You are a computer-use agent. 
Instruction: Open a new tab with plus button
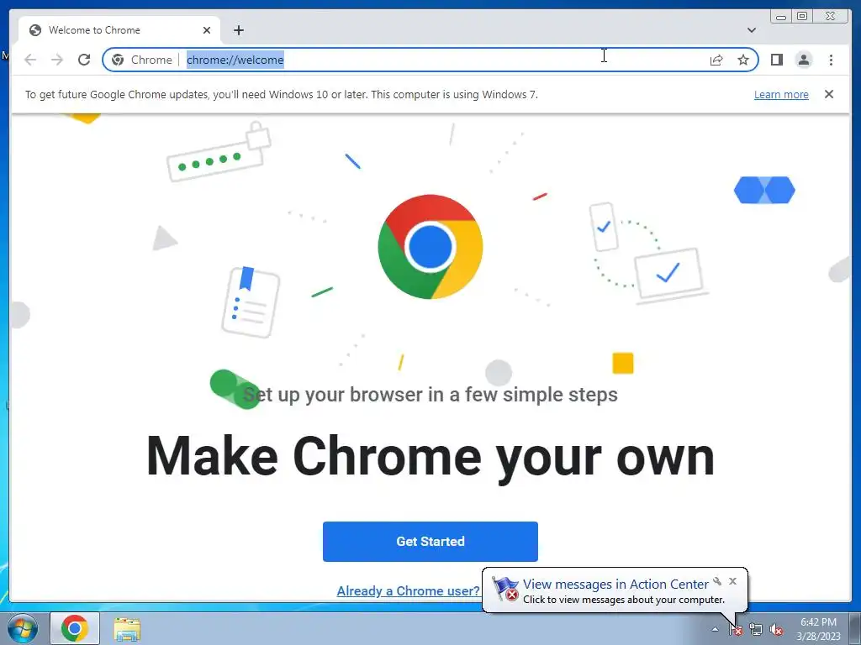pos(238,30)
